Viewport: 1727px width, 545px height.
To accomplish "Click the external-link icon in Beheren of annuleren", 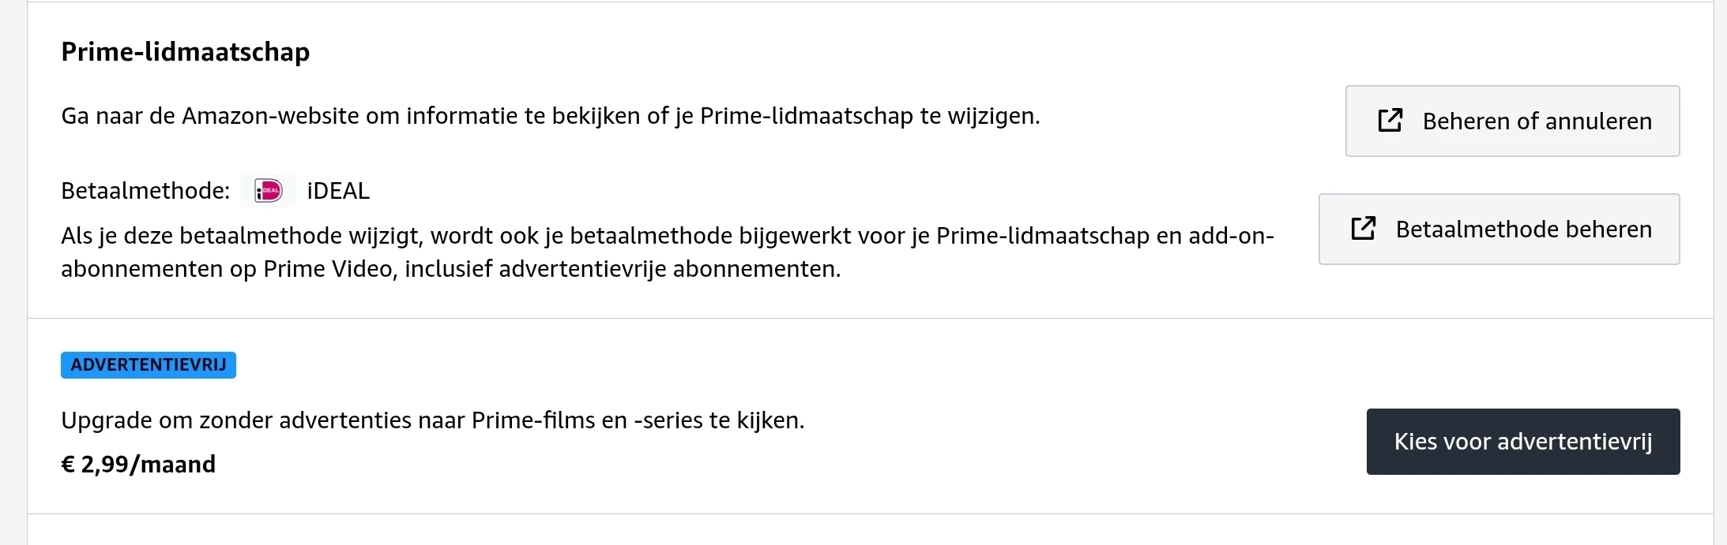I will tap(1390, 121).
